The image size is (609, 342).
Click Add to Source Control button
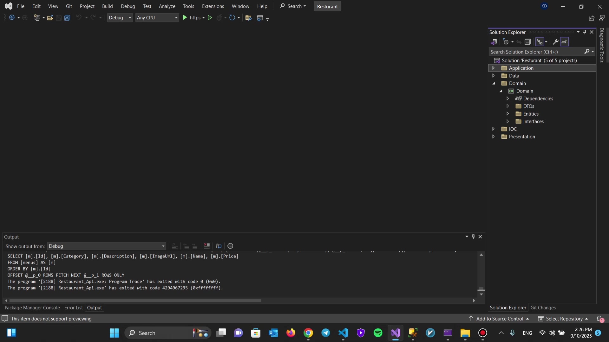499,319
